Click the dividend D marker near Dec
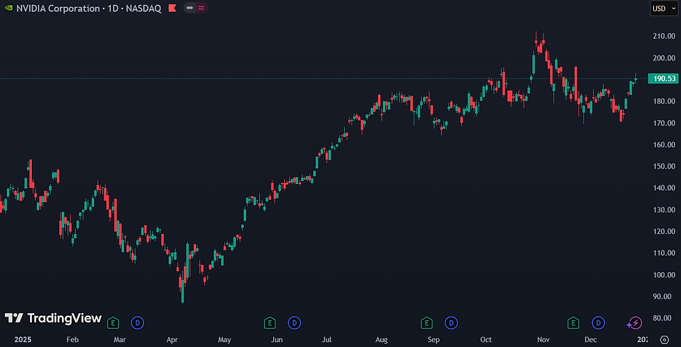681x347 pixels. 598,322
